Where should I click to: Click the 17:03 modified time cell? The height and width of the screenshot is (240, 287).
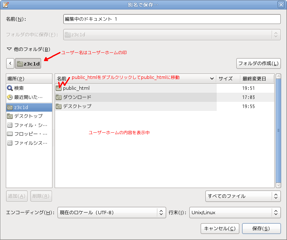(248, 97)
